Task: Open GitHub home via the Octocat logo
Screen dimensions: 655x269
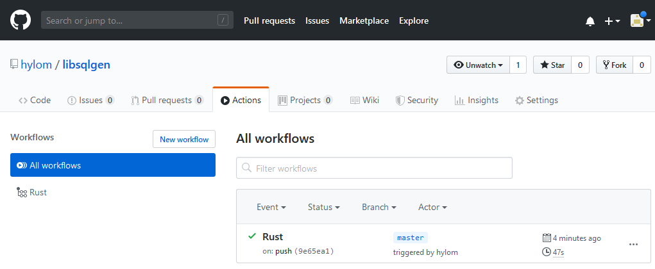Action: coord(21,20)
